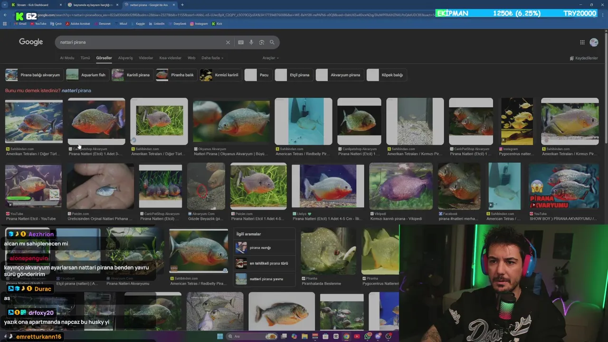The image size is (608, 342).
Task: Open the Instagram Pygocentrus nattereri image
Action: 517,121
